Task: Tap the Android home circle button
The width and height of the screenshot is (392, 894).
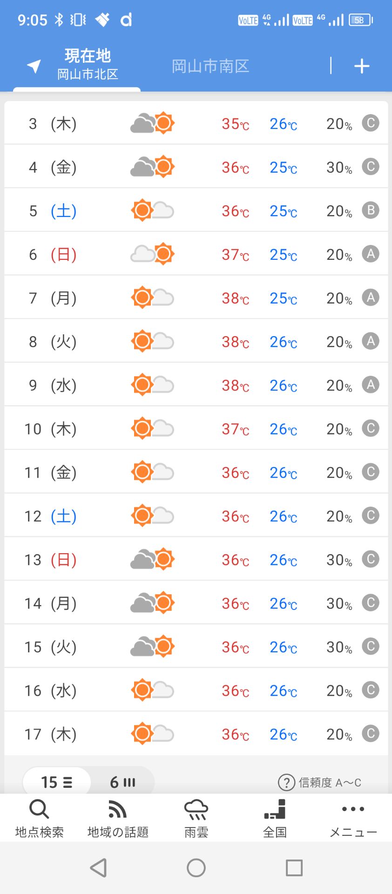Action: (196, 867)
